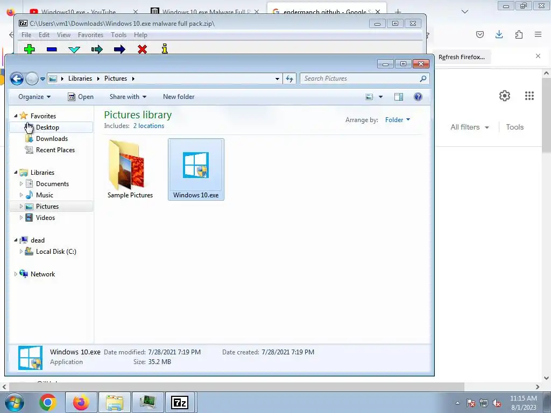
Task: Open 7-Zip Tools menu
Action: (x=119, y=35)
